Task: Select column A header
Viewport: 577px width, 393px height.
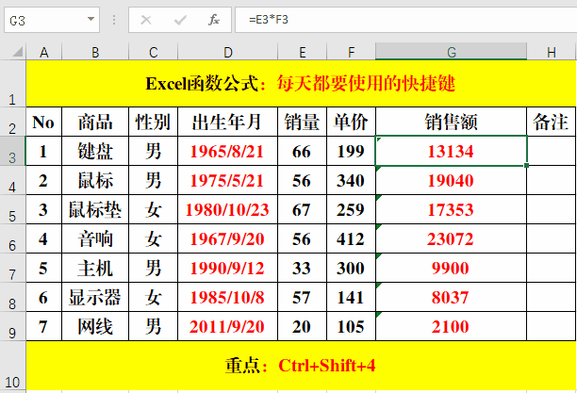Action: coord(43,52)
